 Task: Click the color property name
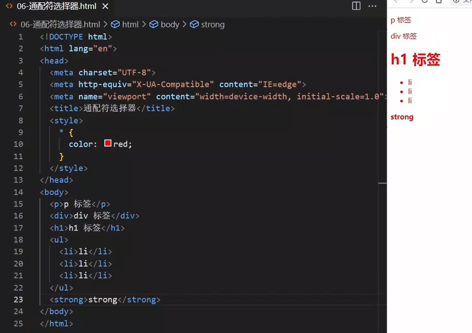pyautogui.click(x=81, y=144)
